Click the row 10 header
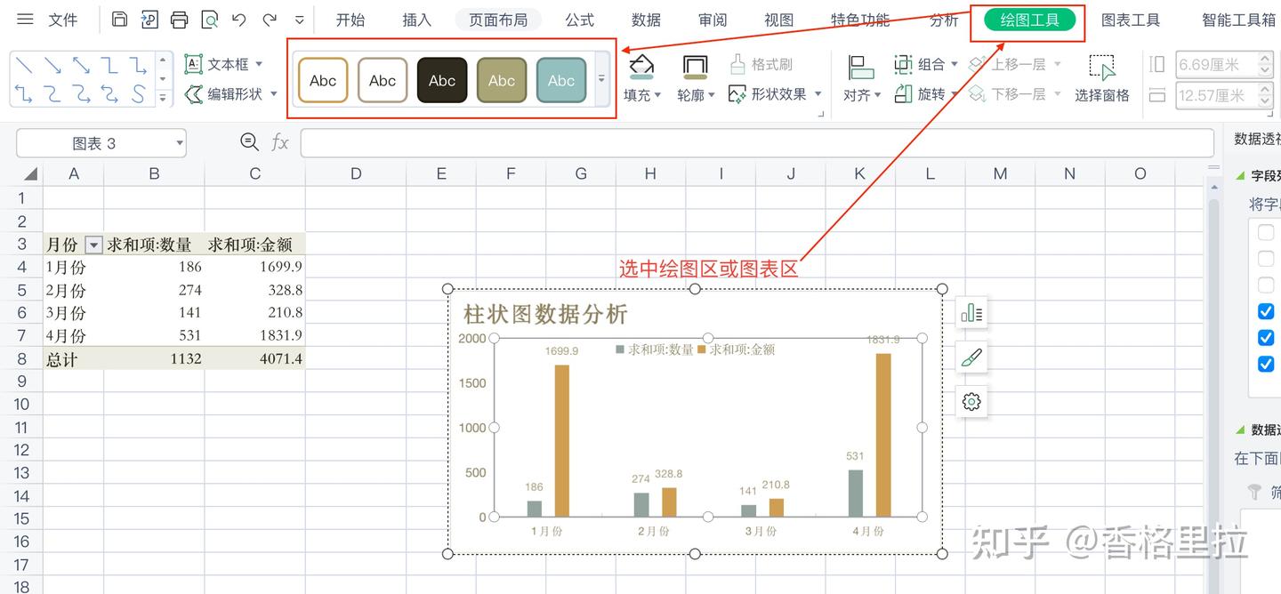Screen dimensions: 1281x594 pyautogui.click(x=21, y=404)
